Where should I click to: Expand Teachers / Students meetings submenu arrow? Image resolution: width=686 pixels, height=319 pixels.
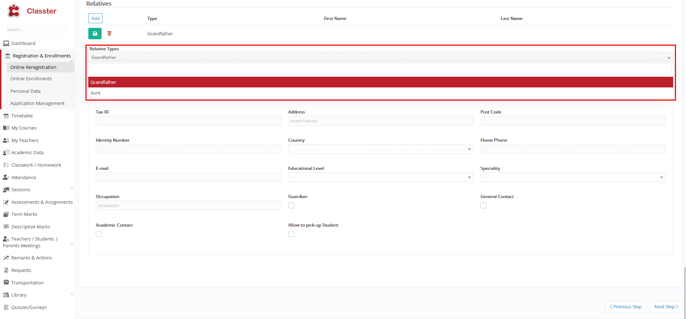pos(72,244)
